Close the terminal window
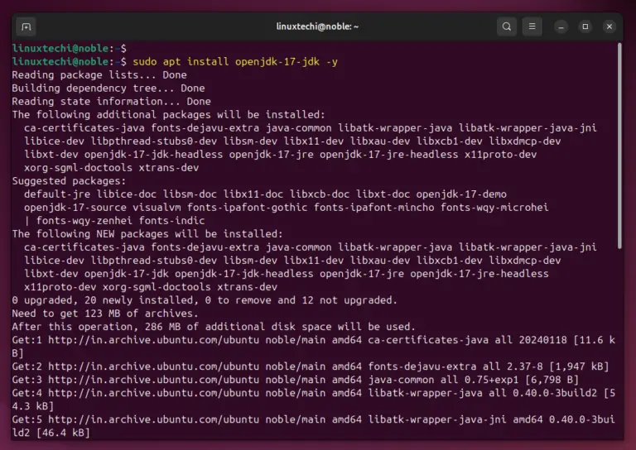The height and width of the screenshot is (450, 636). pos(609,26)
